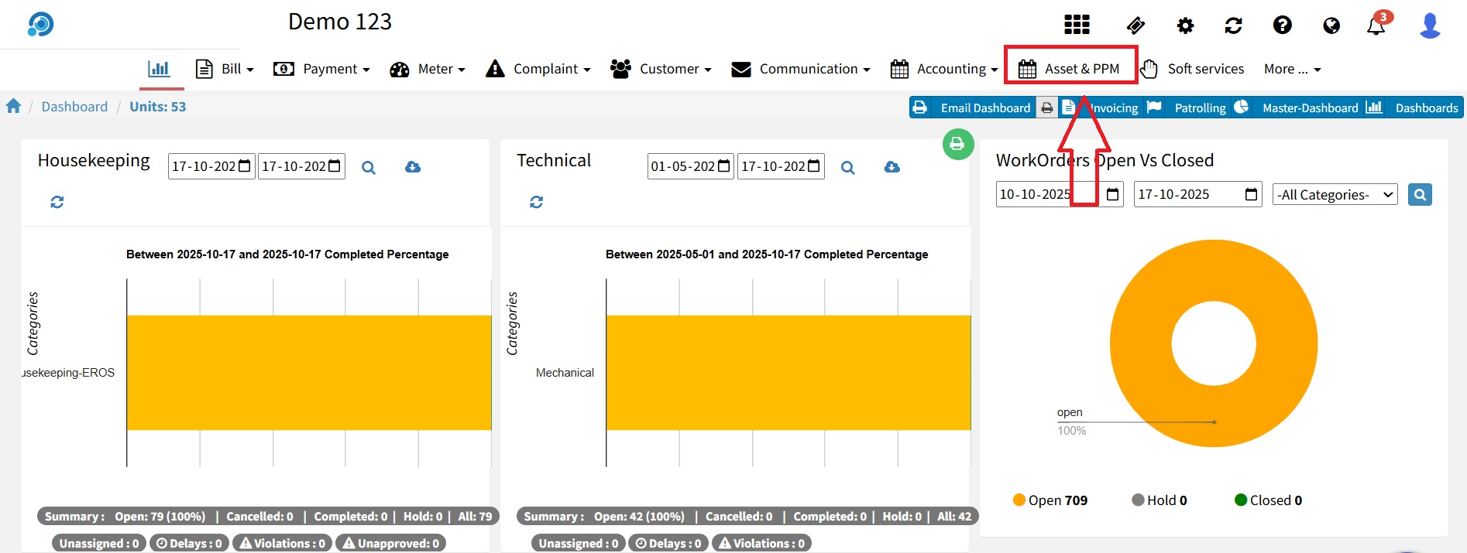This screenshot has height=553, width=1467.
Task: Open the All Categories dropdown
Action: click(x=1335, y=195)
